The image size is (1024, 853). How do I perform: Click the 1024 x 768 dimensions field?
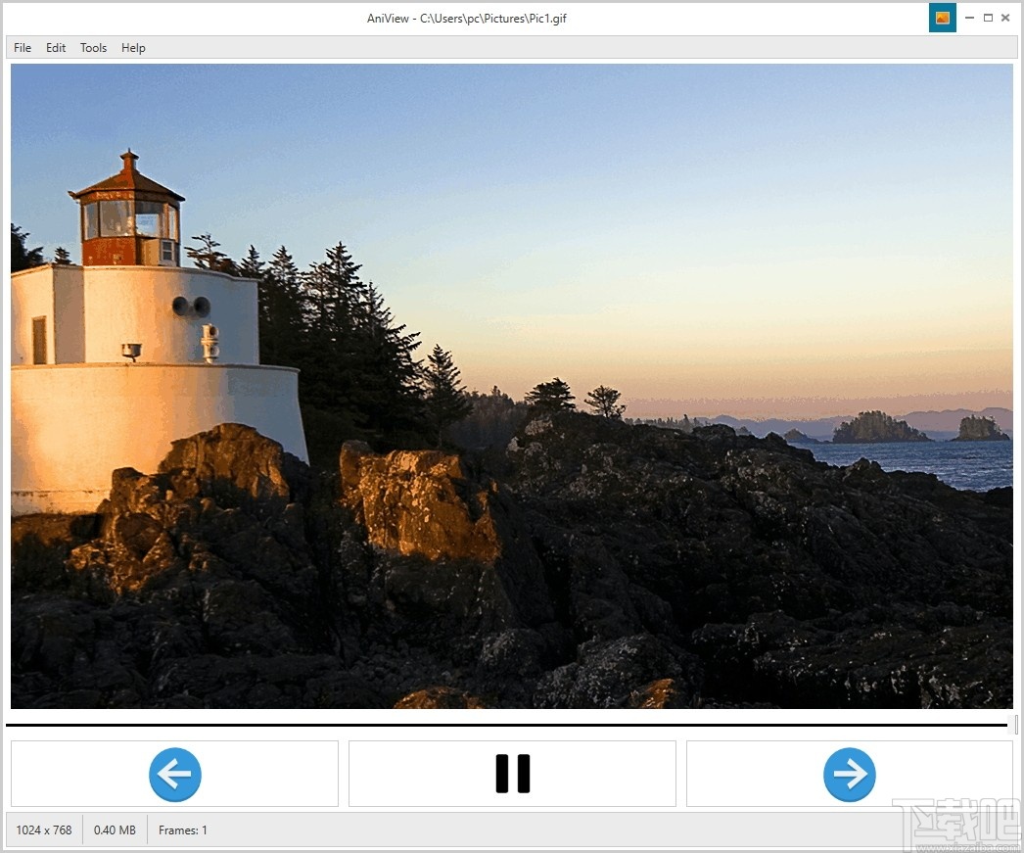tap(43, 829)
